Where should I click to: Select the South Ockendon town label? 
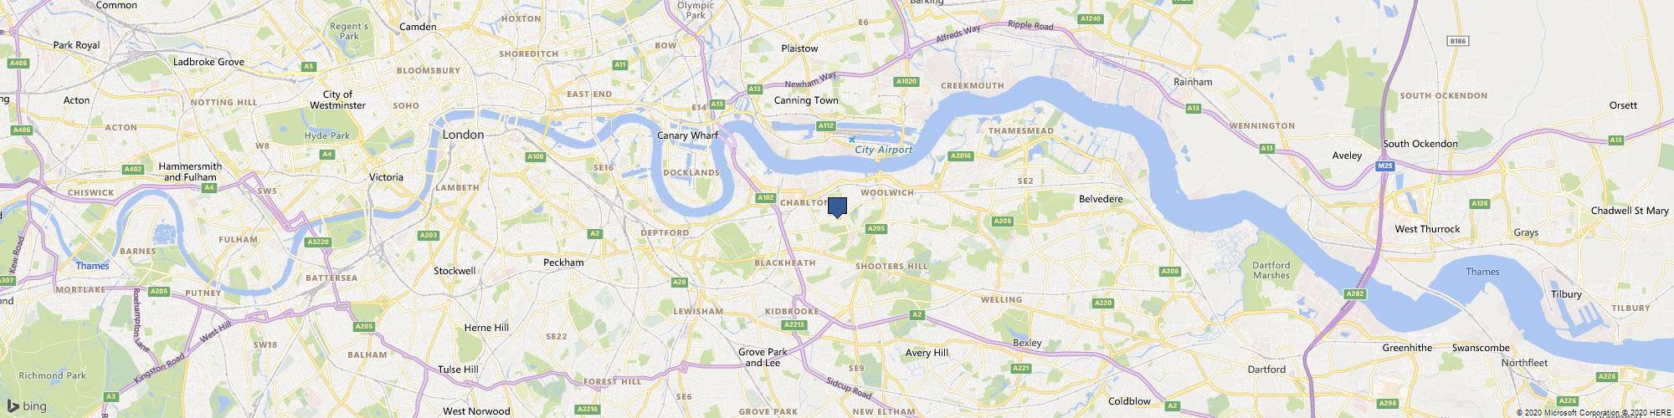coord(1420,144)
